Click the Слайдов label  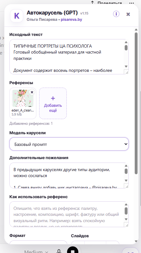point(80,236)
